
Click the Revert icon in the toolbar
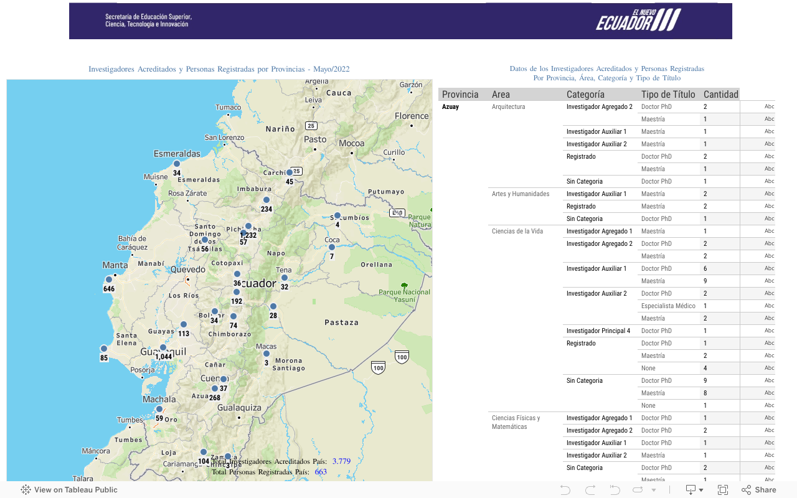tap(615, 490)
